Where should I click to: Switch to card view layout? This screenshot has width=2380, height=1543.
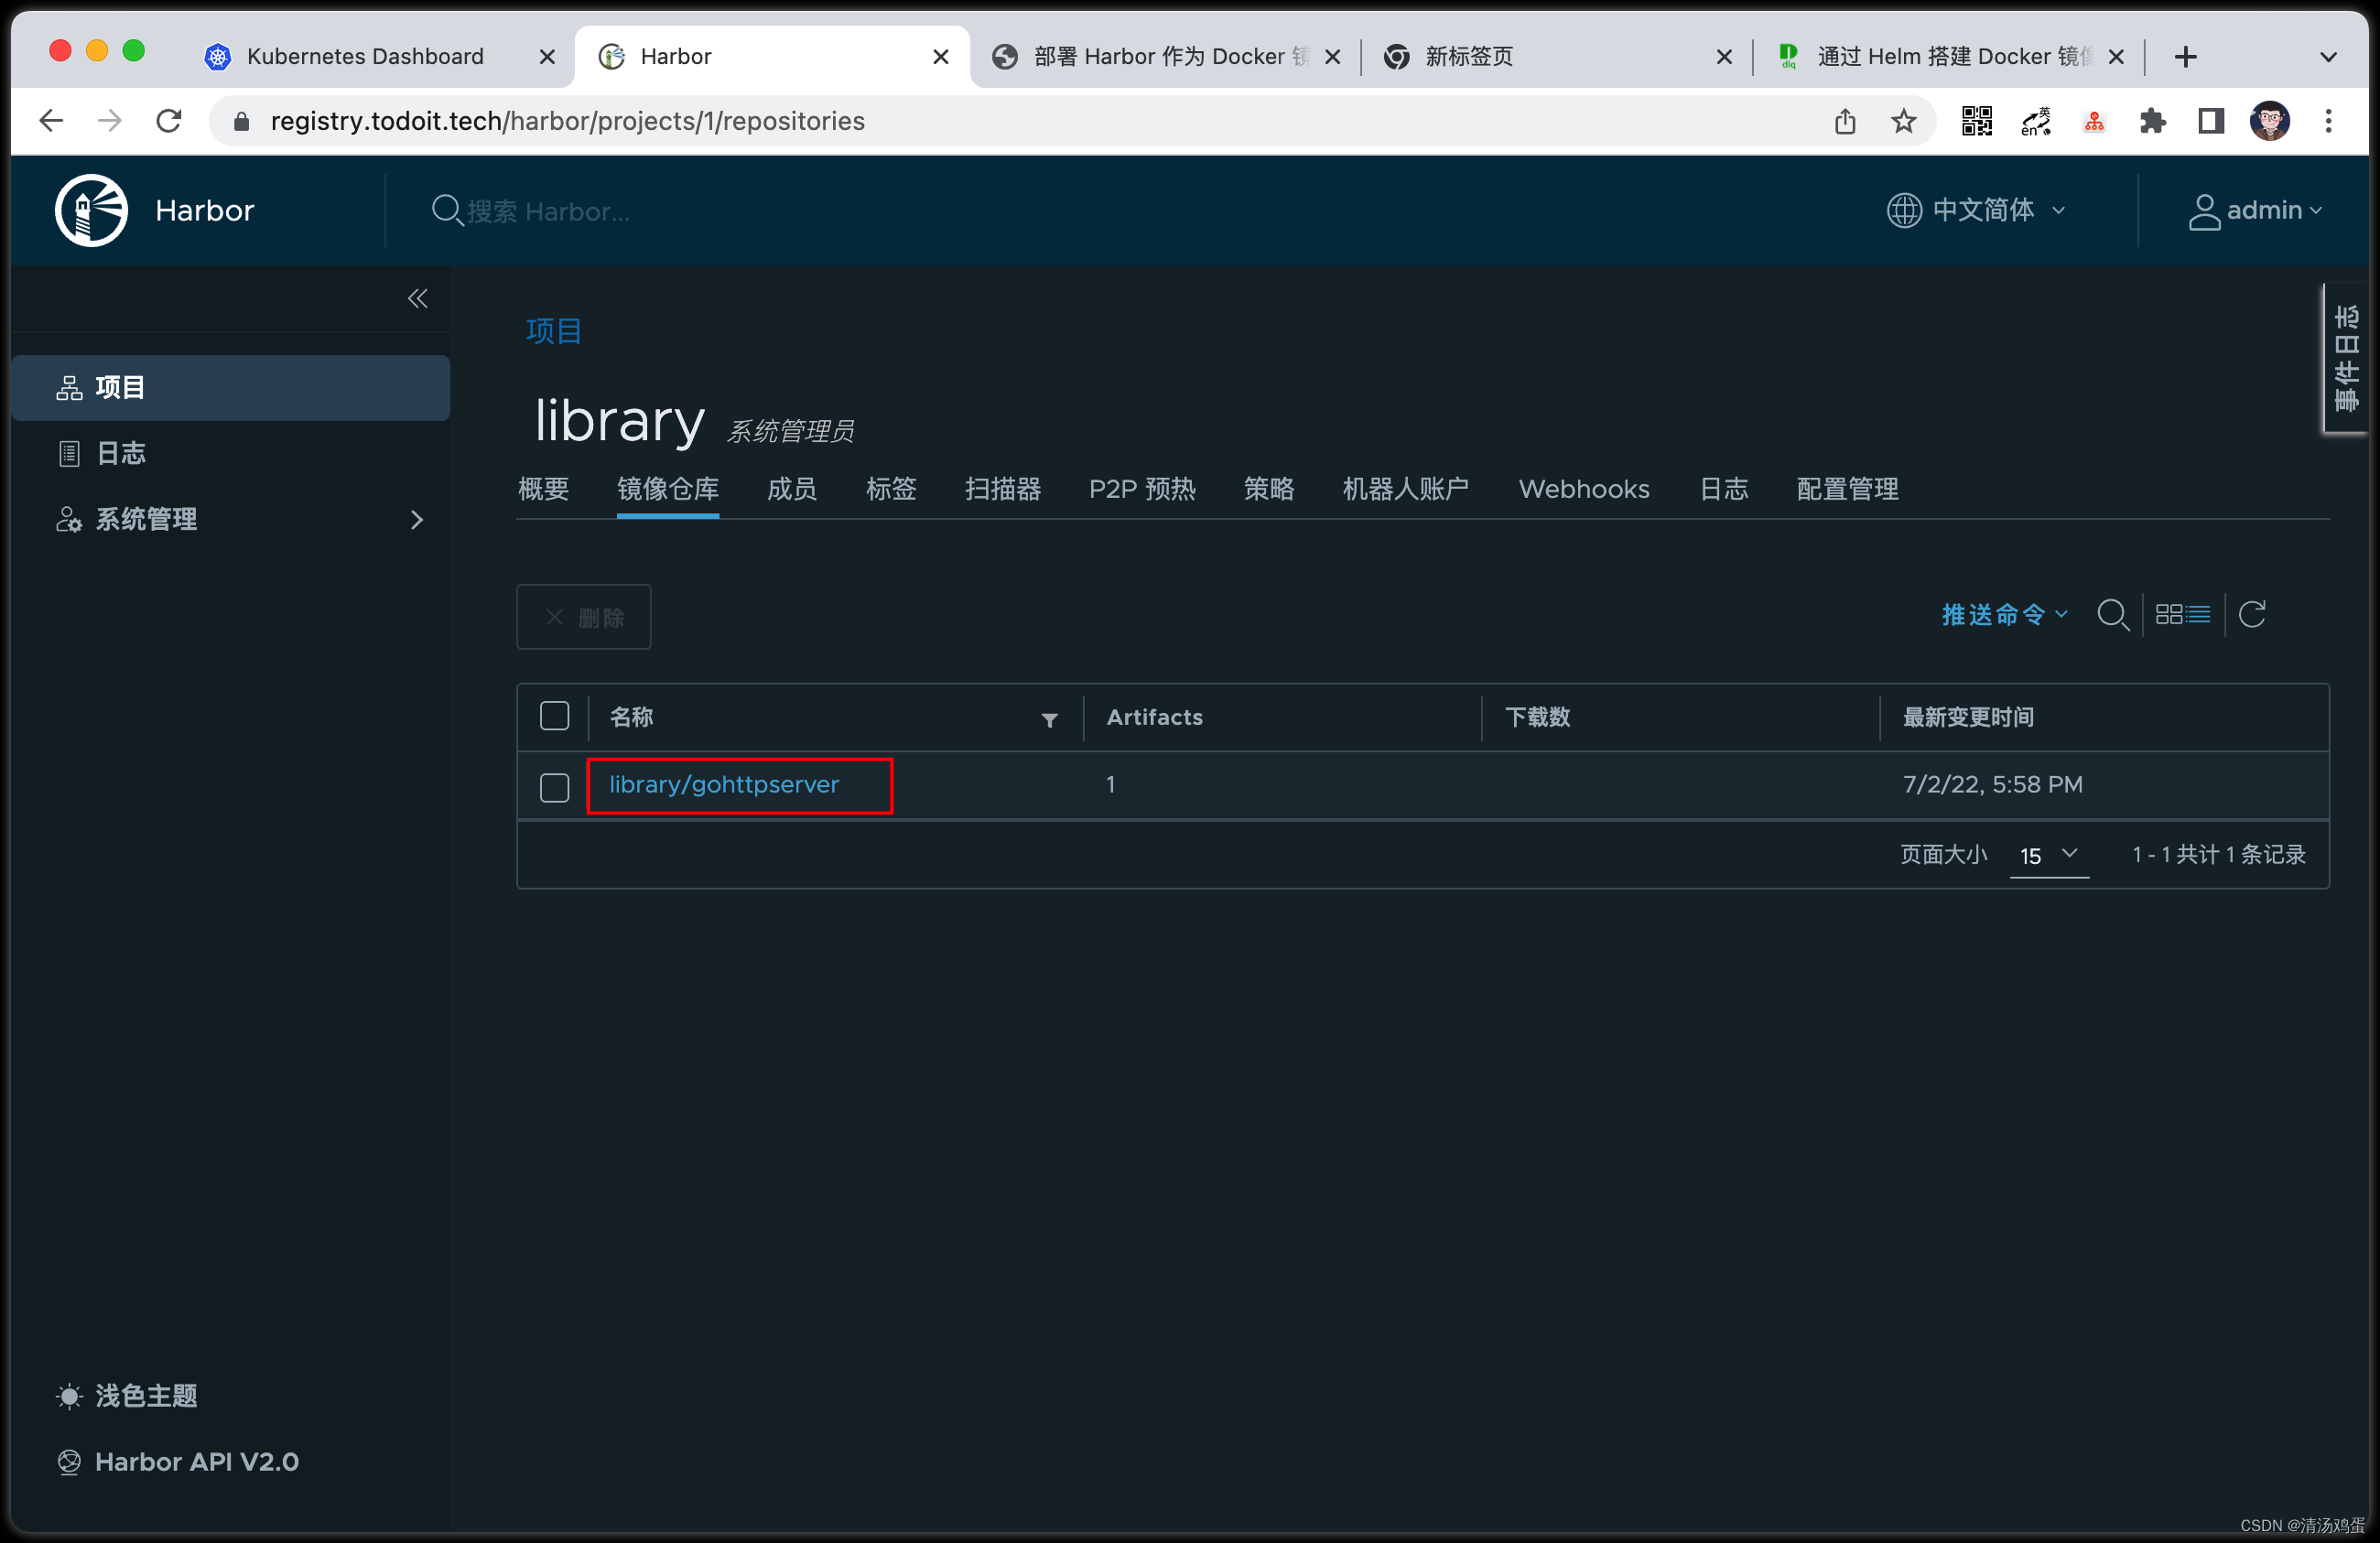2168,614
